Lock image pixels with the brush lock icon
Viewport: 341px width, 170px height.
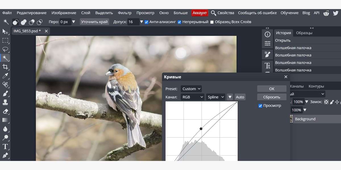[332, 102]
